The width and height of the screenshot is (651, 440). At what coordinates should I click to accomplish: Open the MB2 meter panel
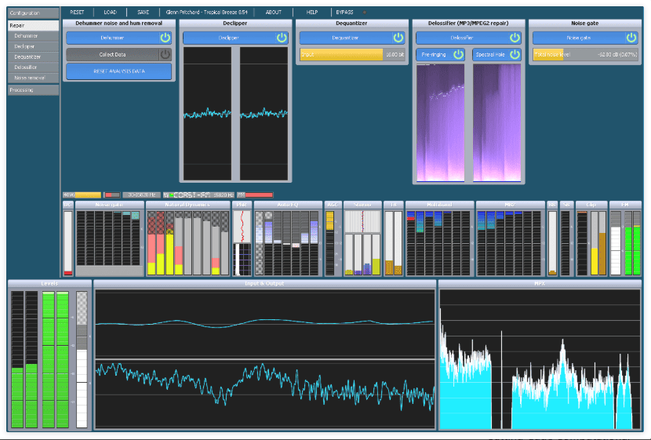coord(511,238)
